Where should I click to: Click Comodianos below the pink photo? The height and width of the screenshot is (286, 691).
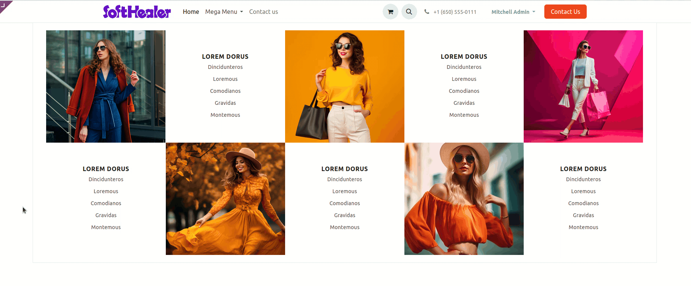coord(583,203)
